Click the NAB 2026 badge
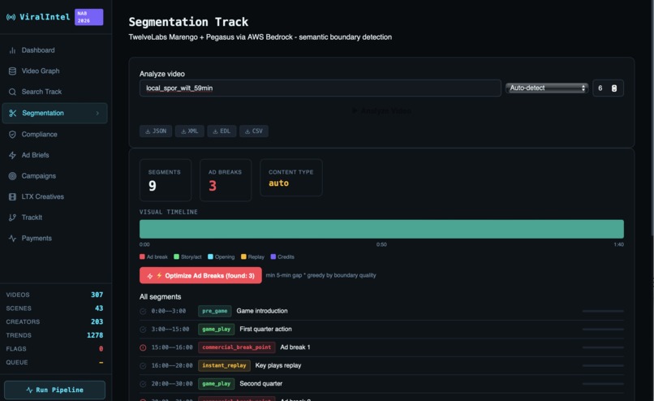The height and width of the screenshot is (401, 654). (88, 17)
